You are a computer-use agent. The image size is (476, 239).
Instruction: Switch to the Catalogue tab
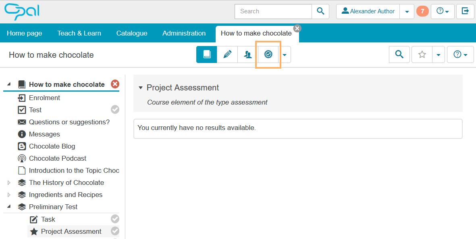132,33
